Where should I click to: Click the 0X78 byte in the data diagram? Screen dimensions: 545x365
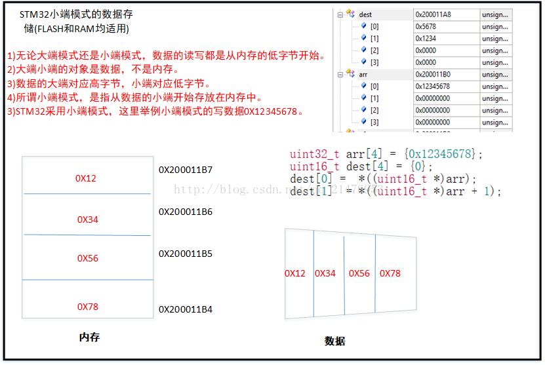click(x=390, y=273)
